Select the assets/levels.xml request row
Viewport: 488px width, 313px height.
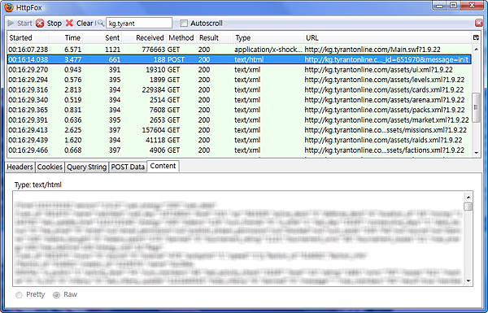239,80
